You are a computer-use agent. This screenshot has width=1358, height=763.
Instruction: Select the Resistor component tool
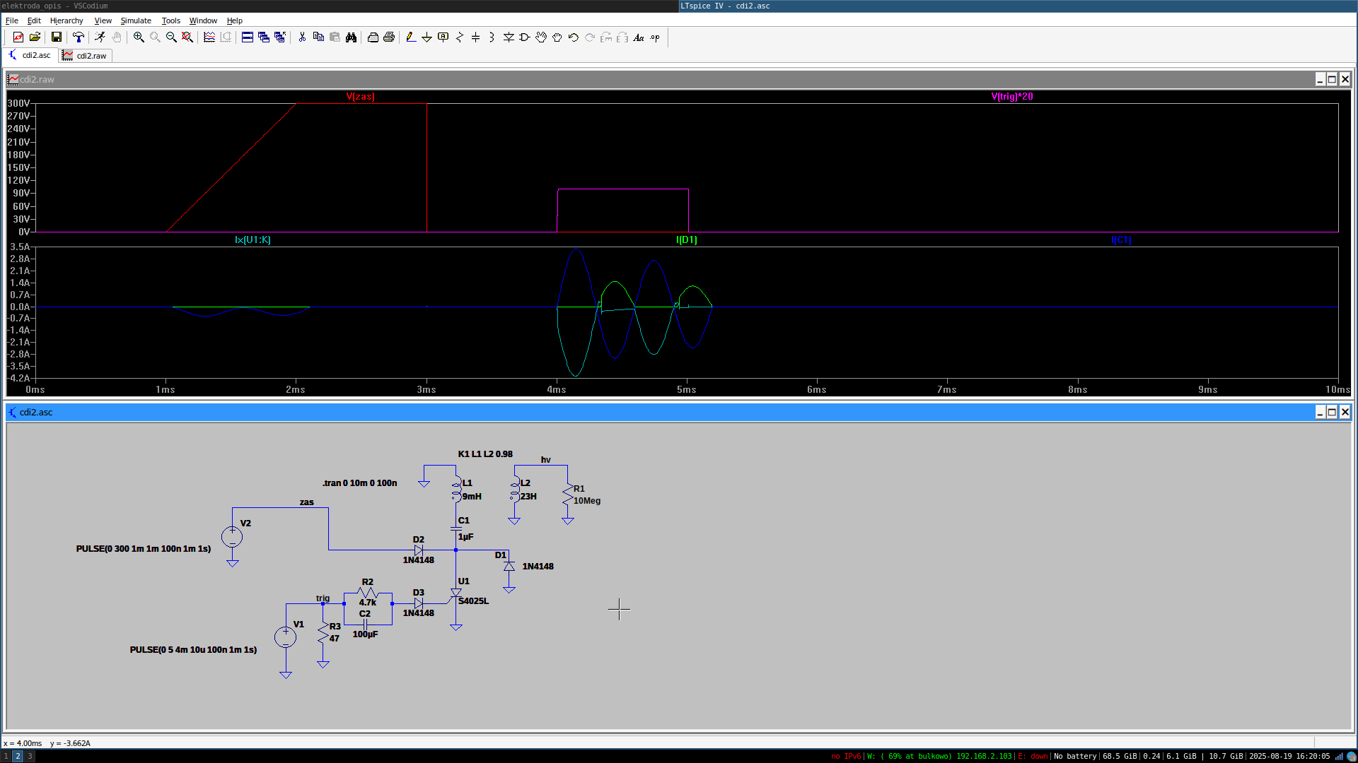460,37
